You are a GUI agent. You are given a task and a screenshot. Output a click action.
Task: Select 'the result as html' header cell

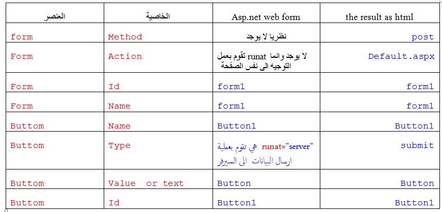(x=379, y=17)
